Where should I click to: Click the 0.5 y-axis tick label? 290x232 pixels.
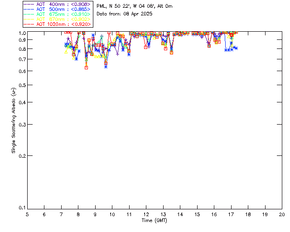[x=21, y=85]
